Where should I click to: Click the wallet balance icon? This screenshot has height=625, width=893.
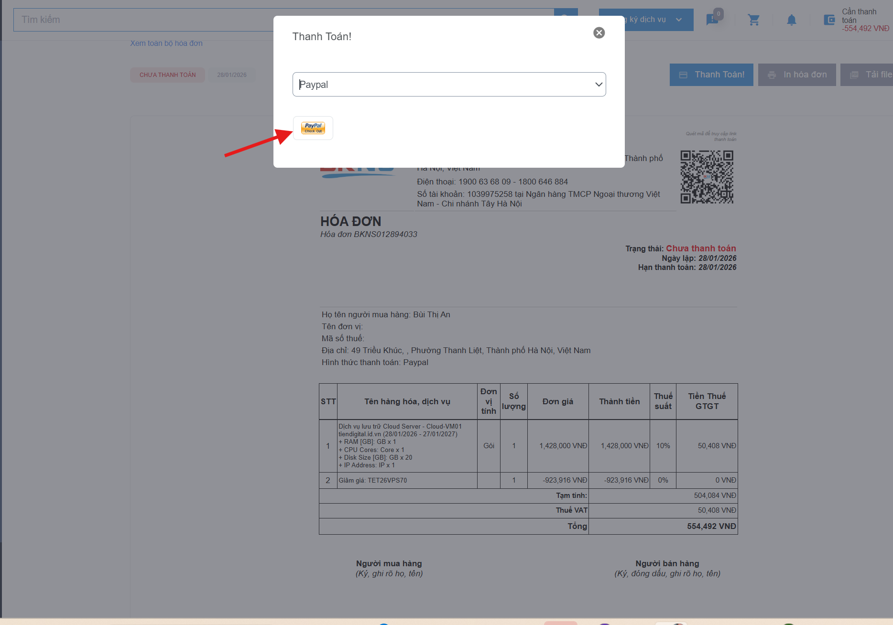(x=829, y=20)
